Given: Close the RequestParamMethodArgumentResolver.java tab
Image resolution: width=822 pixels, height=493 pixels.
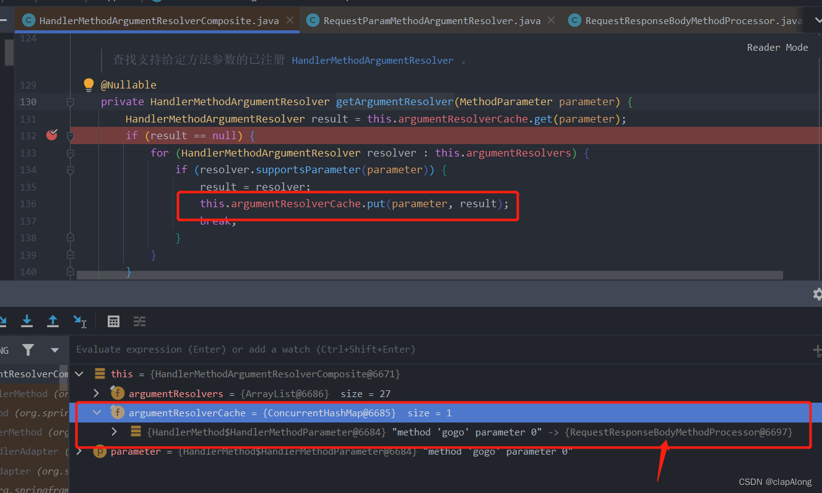Looking at the screenshot, I should [552, 21].
